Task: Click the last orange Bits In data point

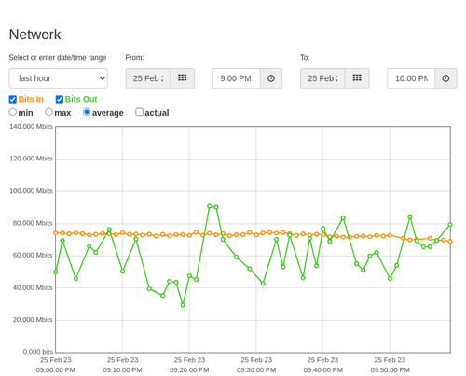Action: pyautogui.click(x=450, y=241)
